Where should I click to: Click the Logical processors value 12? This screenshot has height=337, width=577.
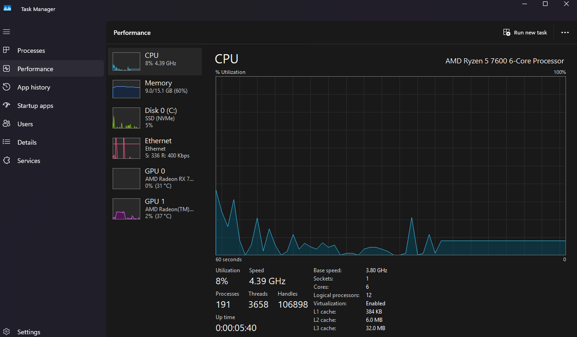point(369,295)
